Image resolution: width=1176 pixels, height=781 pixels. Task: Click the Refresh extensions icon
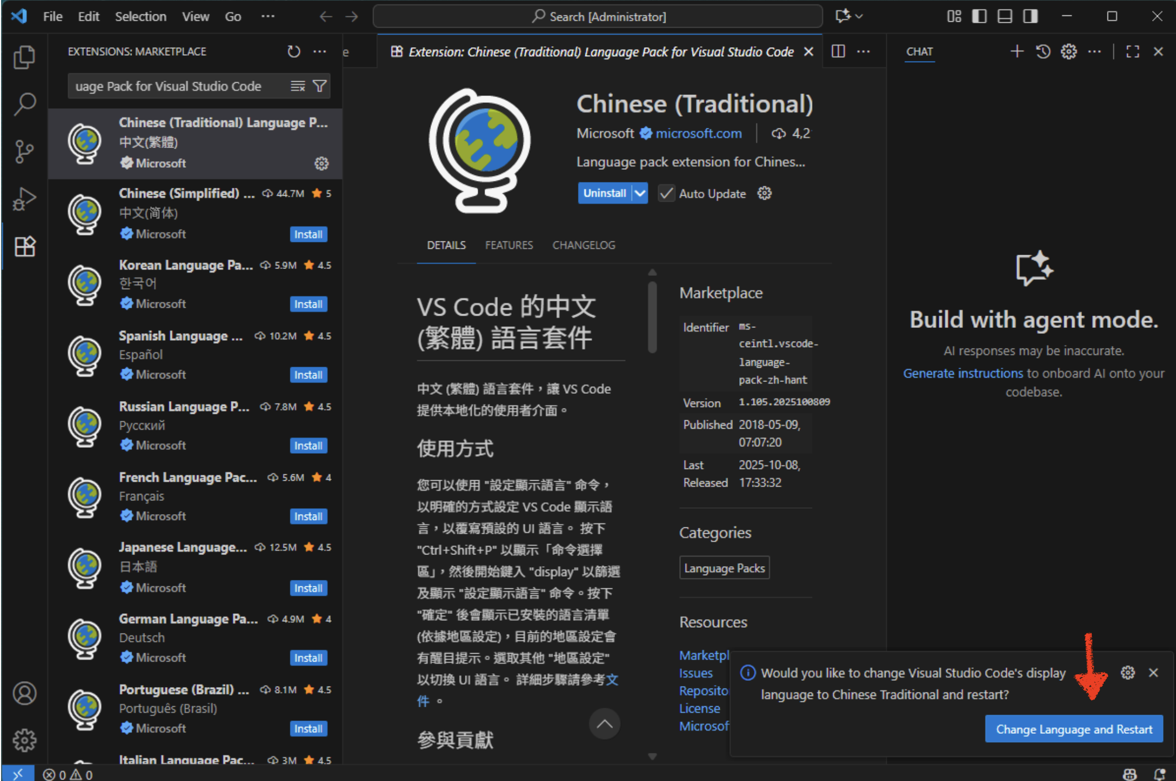click(293, 51)
